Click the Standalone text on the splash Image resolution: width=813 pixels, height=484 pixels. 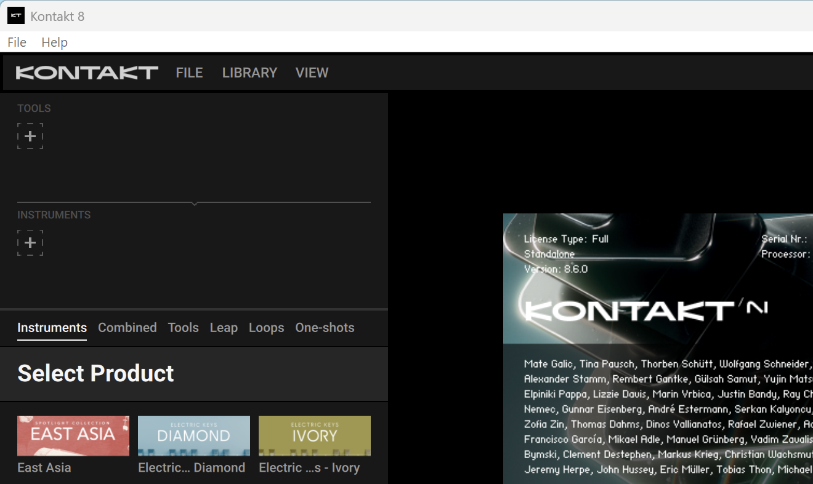pos(549,254)
